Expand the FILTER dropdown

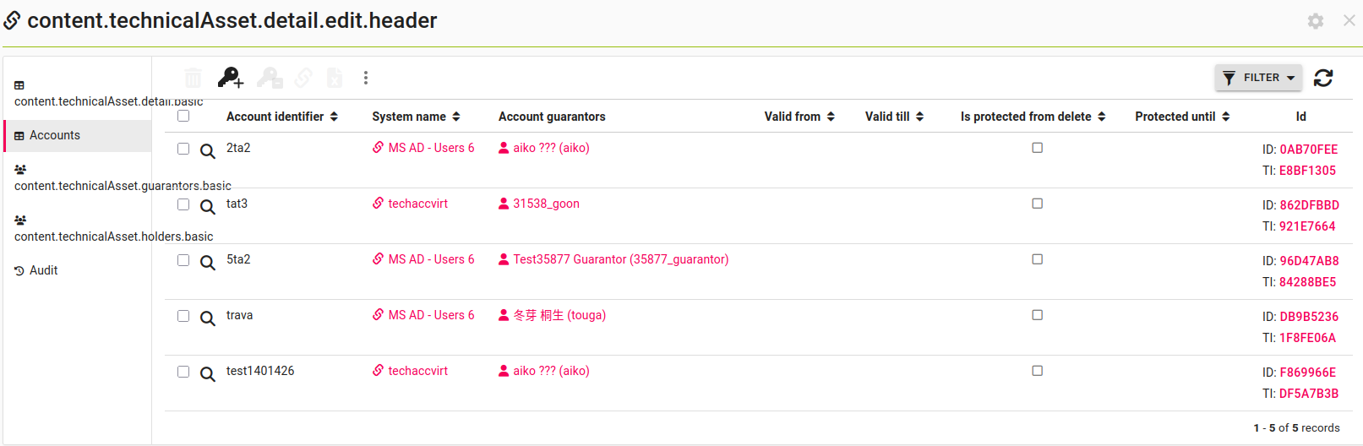[x=1258, y=78]
